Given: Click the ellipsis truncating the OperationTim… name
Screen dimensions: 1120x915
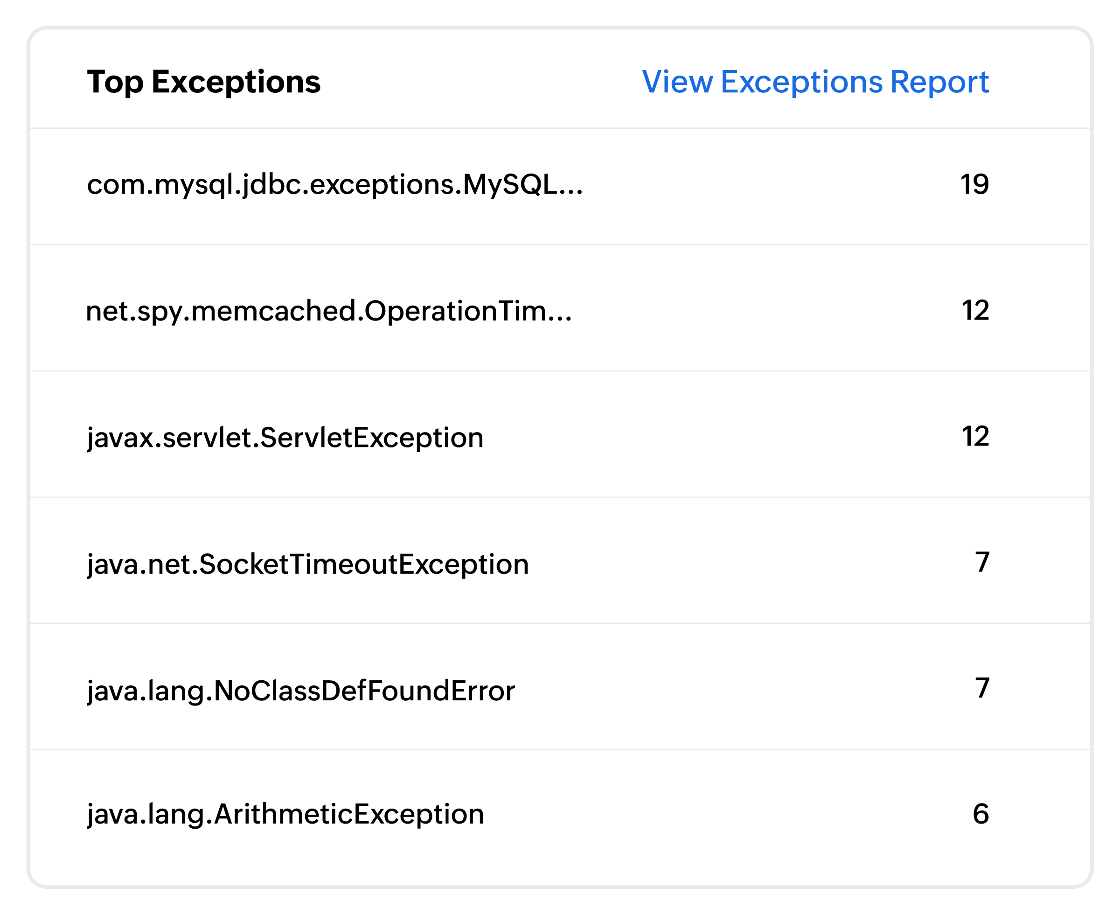Looking at the screenshot, I should pyautogui.click(x=559, y=320).
